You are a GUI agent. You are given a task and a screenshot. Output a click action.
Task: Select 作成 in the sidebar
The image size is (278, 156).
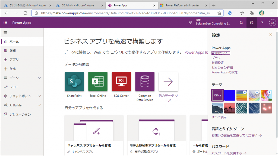click(x=22, y=69)
